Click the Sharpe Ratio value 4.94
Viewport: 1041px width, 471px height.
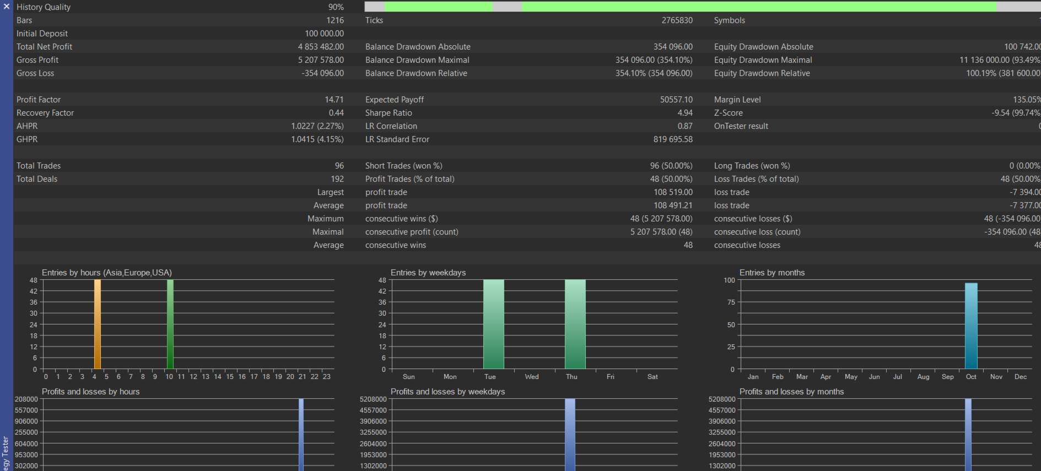(x=685, y=113)
